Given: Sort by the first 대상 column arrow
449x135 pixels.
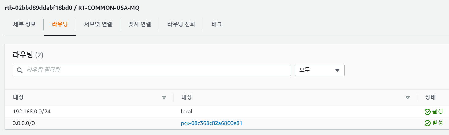Looking at the screenshot, I should 164,98.
